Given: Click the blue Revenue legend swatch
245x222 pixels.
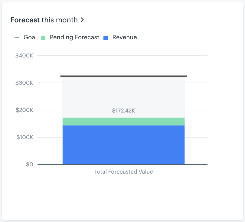Looking at the screenshot, I should point(106,38).
